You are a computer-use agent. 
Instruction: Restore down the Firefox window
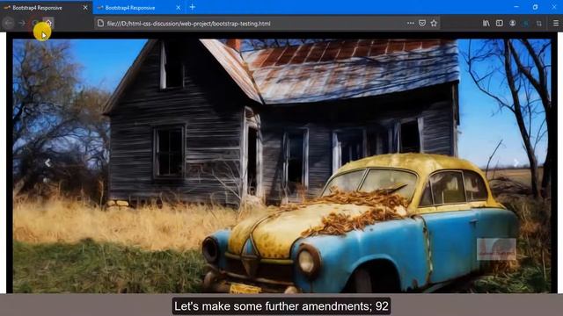point(535,7)
